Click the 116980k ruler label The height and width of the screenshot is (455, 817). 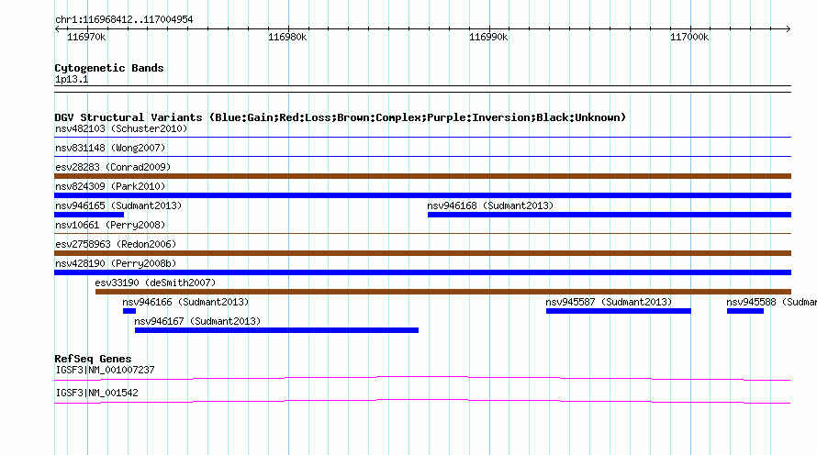pos(287,37)
